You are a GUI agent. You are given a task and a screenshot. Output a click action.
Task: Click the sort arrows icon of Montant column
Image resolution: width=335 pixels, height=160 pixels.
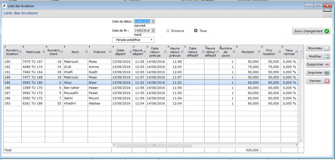237,46
